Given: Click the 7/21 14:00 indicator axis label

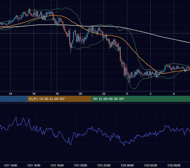Looking at the screenshot, I should 10,165.
